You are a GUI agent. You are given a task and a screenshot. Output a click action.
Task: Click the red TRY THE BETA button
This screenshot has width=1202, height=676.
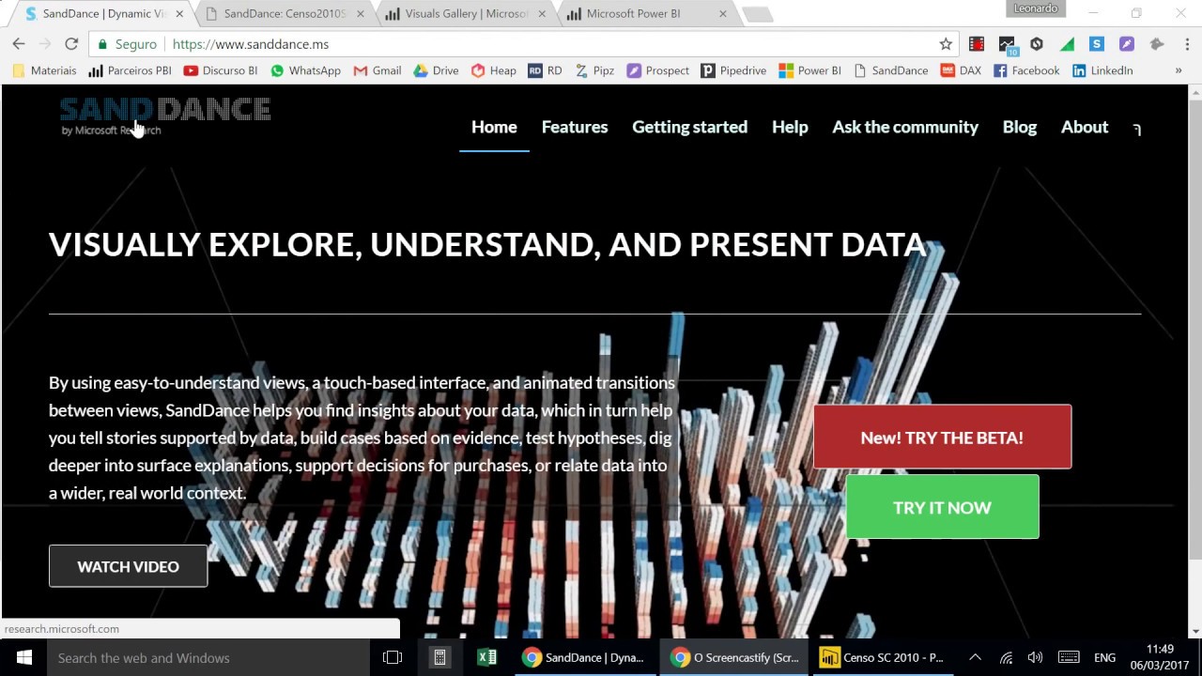pos(942,437)
